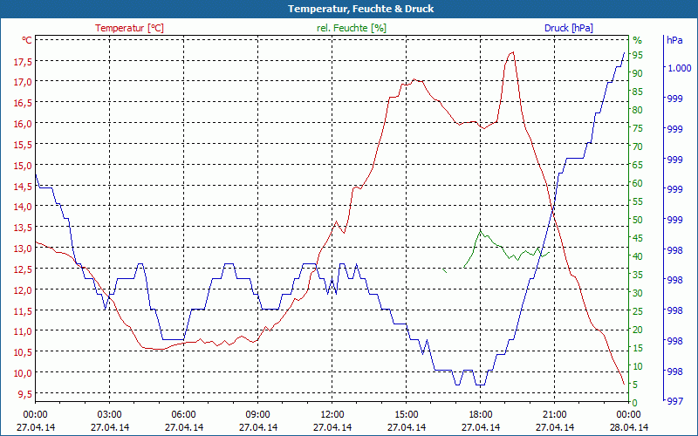Click the green % axis unit label
Image resolution: width=698 pixels, height=436 pixels.
coord(637,40)
